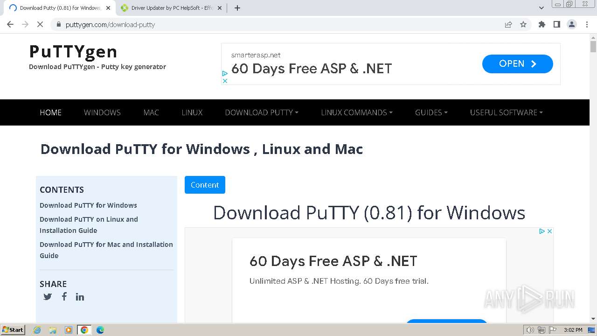Click the 60 Days Free ASP banner text
Screen dimensions: 597x336
(312, 69)
